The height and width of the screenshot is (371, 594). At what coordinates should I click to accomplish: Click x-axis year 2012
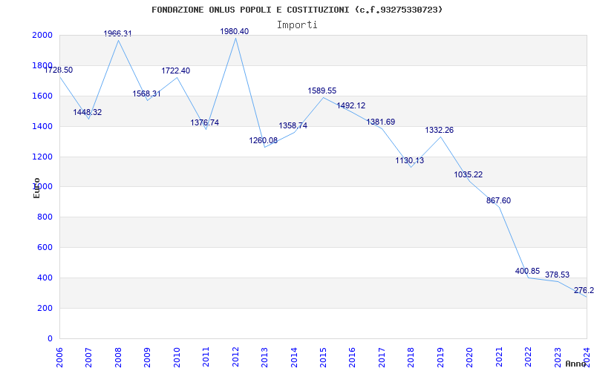pos(235,358)
